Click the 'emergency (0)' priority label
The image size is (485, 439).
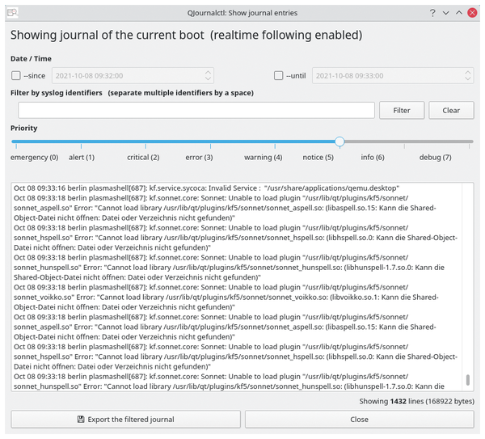pyautogui.click(x=34, y=157)
